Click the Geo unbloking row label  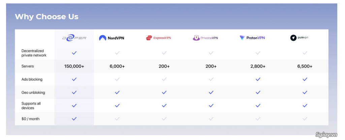tap(33, 92)
